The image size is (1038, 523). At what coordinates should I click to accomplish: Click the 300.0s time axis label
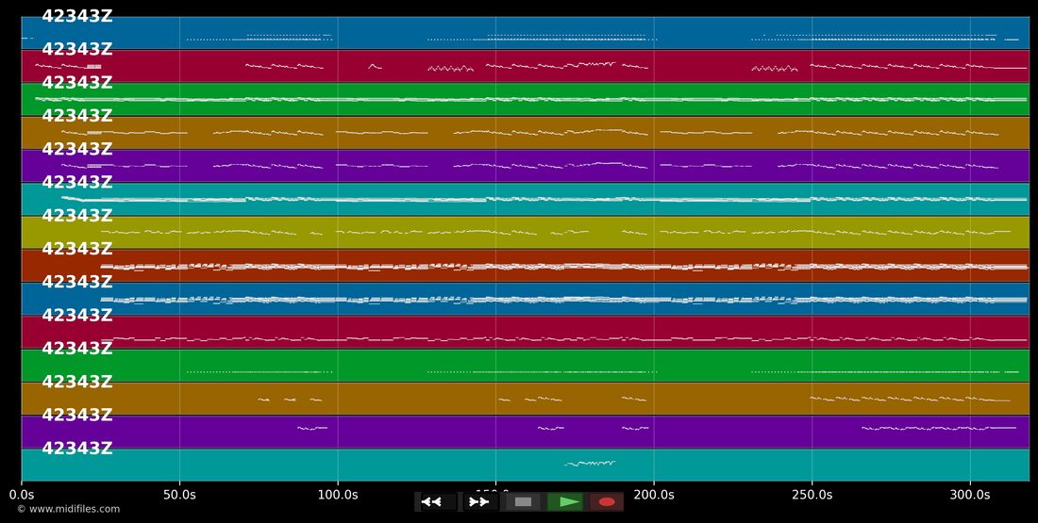tap(970, 495)
